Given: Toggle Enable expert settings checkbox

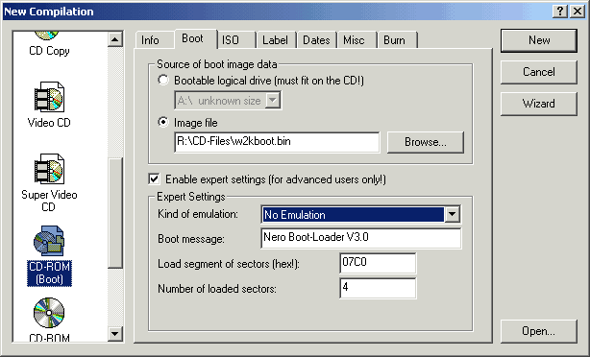Looking at the screenshot, I should [x=155, y=178].
